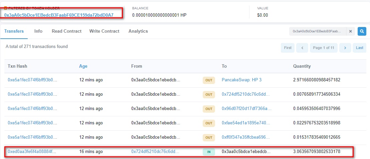Click the Page 1 of 11 indicator
This screenshot has height=159, width=370.
tap(324, 48)
